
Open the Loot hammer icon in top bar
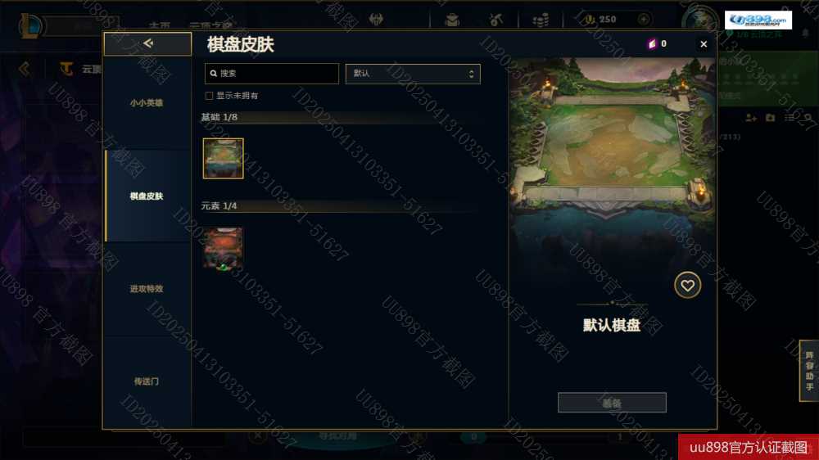pos(495,20)
